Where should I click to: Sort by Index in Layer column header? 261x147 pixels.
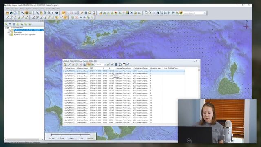click(156, 68)
